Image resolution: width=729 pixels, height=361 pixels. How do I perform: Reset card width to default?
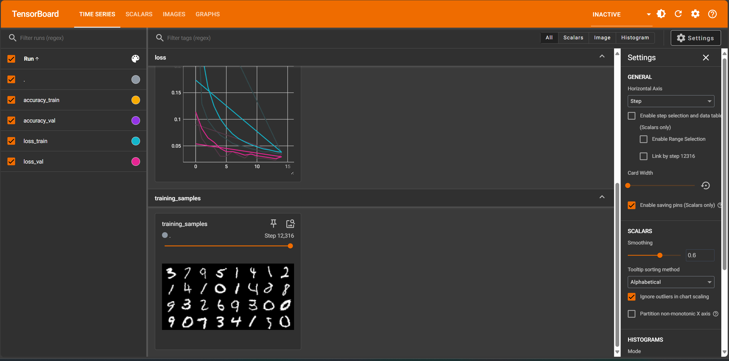tap(706, 185)
